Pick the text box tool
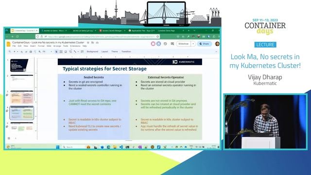The height and width of the screenshot is (175, 311). [x=61, y=52]
